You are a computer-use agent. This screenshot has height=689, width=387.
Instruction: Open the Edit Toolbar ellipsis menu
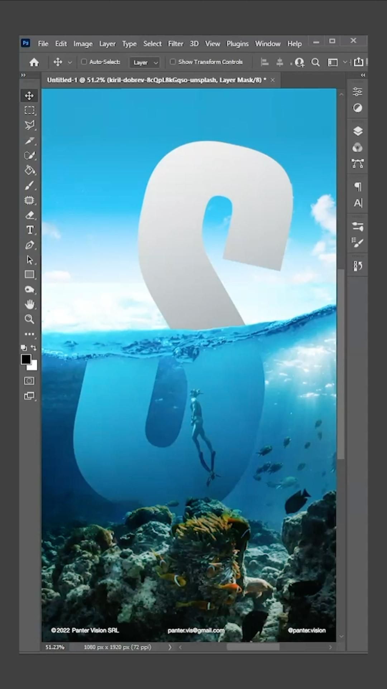coord(29,334)
